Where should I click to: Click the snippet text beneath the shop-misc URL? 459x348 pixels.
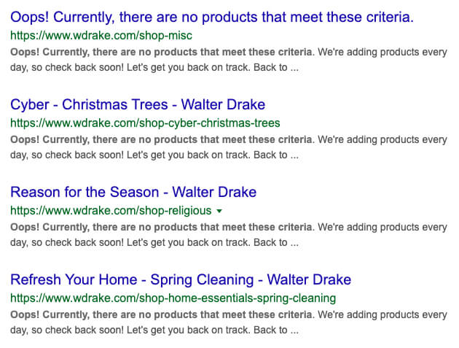[229, 60]
